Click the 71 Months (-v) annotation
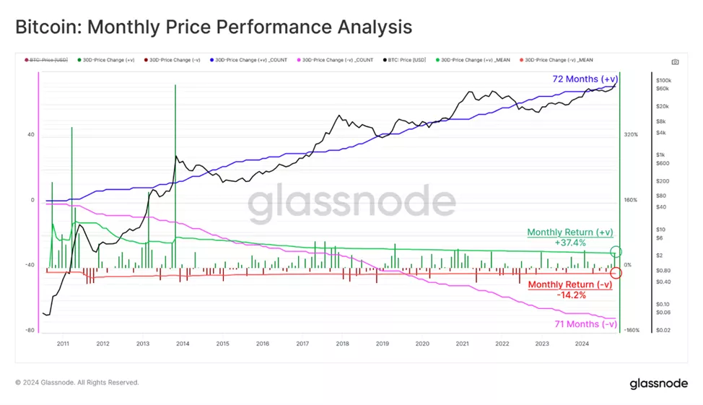 [585, 324]
